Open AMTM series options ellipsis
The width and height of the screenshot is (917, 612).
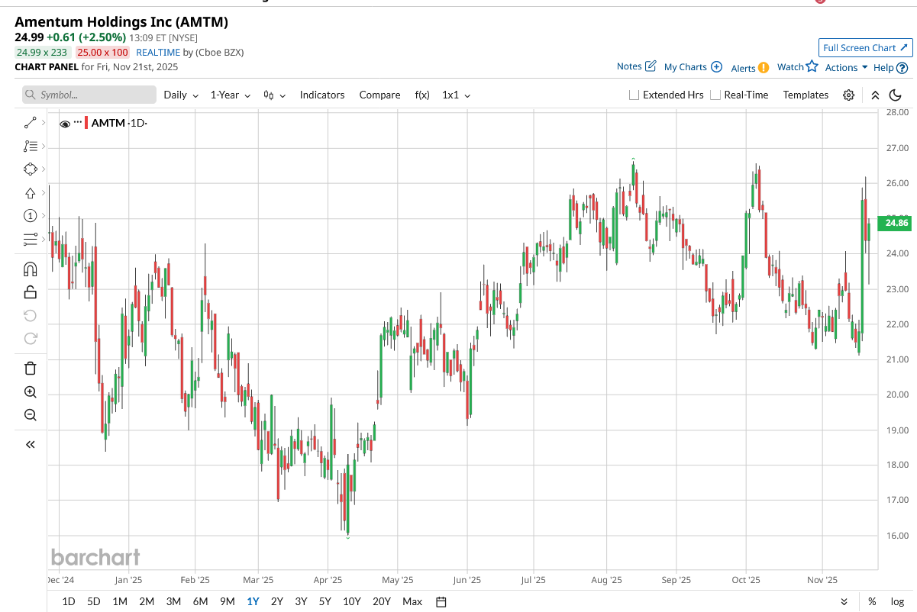click(78, 122)
